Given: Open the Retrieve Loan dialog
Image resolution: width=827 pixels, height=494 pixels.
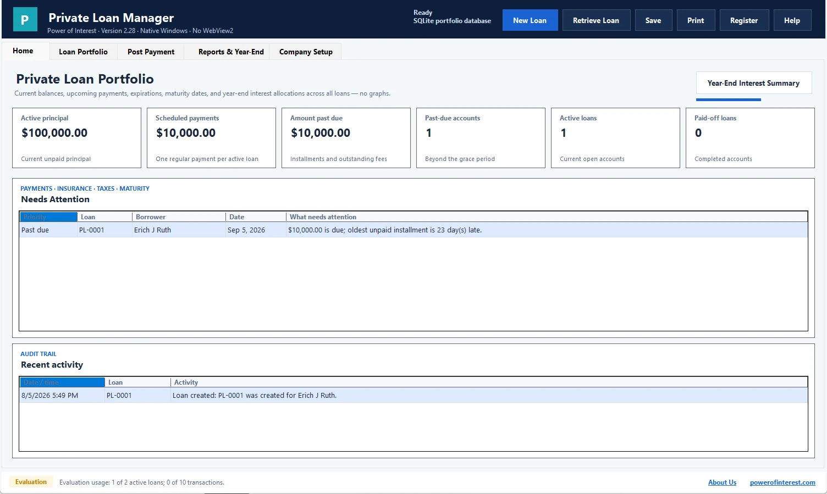Looking at the screenshot, I should 596,20.
